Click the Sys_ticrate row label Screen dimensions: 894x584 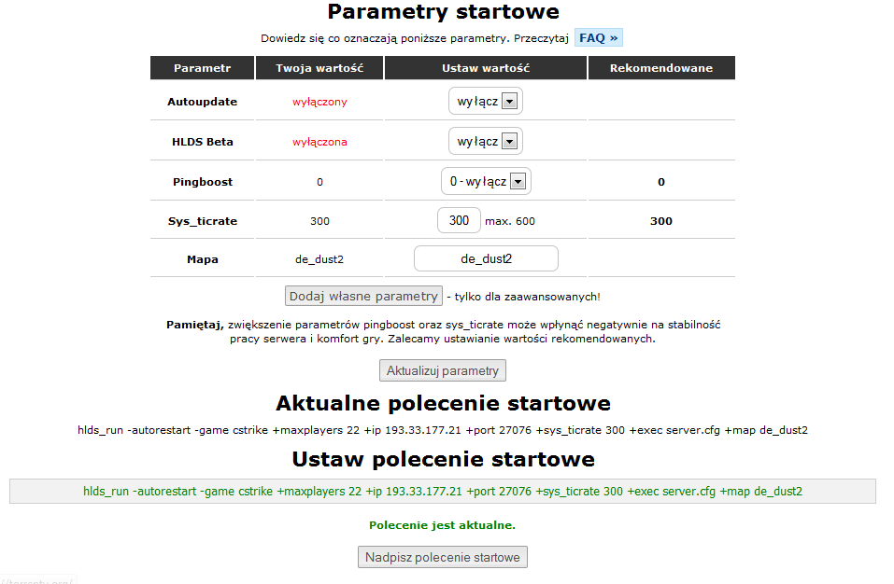[x=202, y=221]
